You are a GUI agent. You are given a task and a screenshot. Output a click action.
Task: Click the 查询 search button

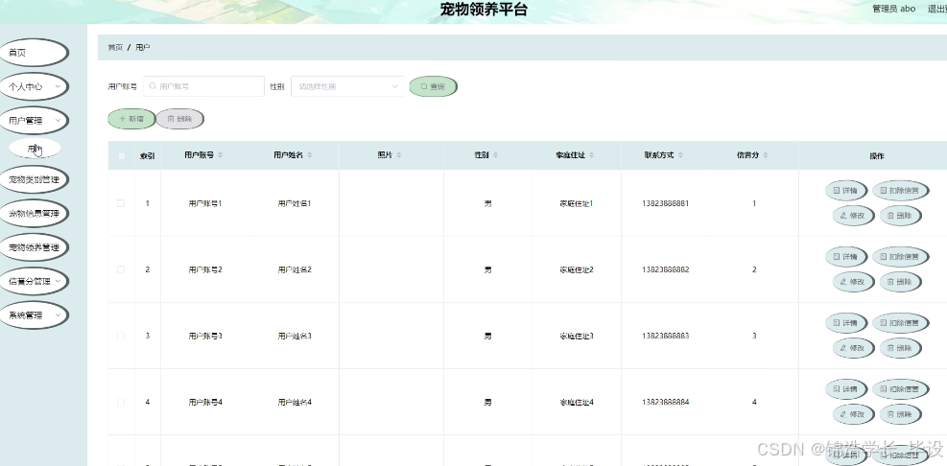[x=433, y=87]
